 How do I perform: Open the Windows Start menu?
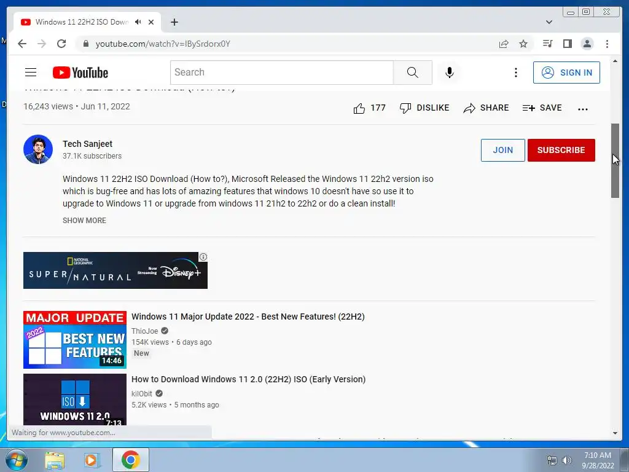coord(17,460)
